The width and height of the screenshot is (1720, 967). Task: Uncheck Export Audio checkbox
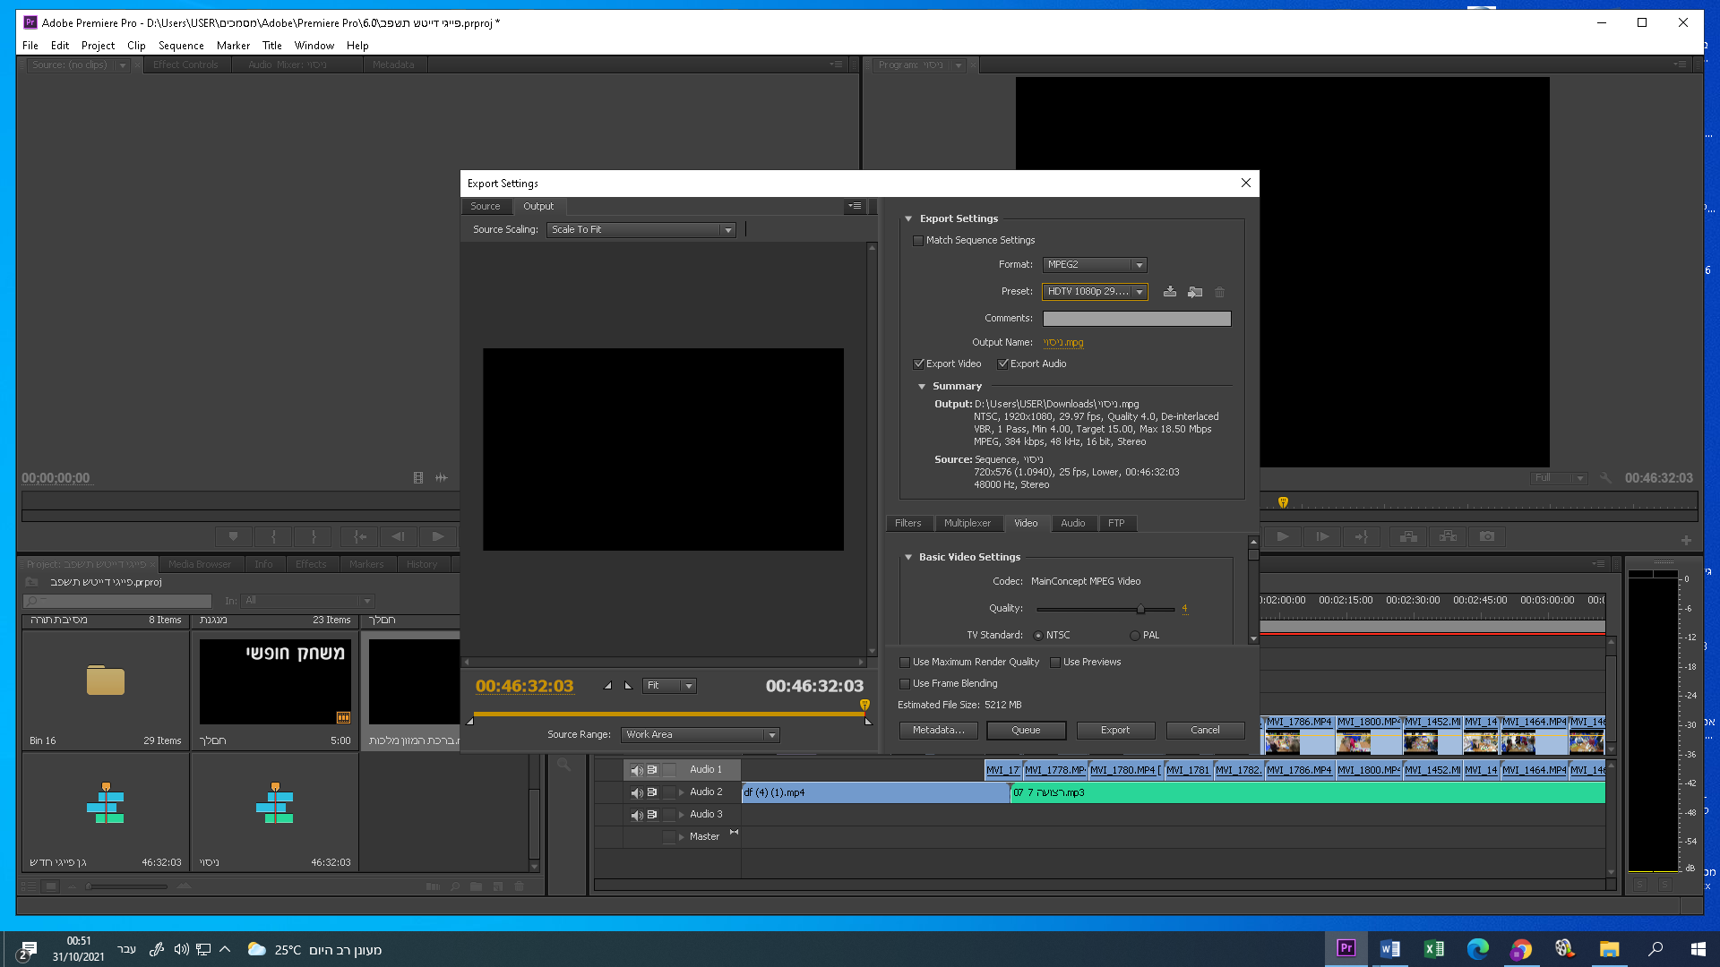point(1002,364)
